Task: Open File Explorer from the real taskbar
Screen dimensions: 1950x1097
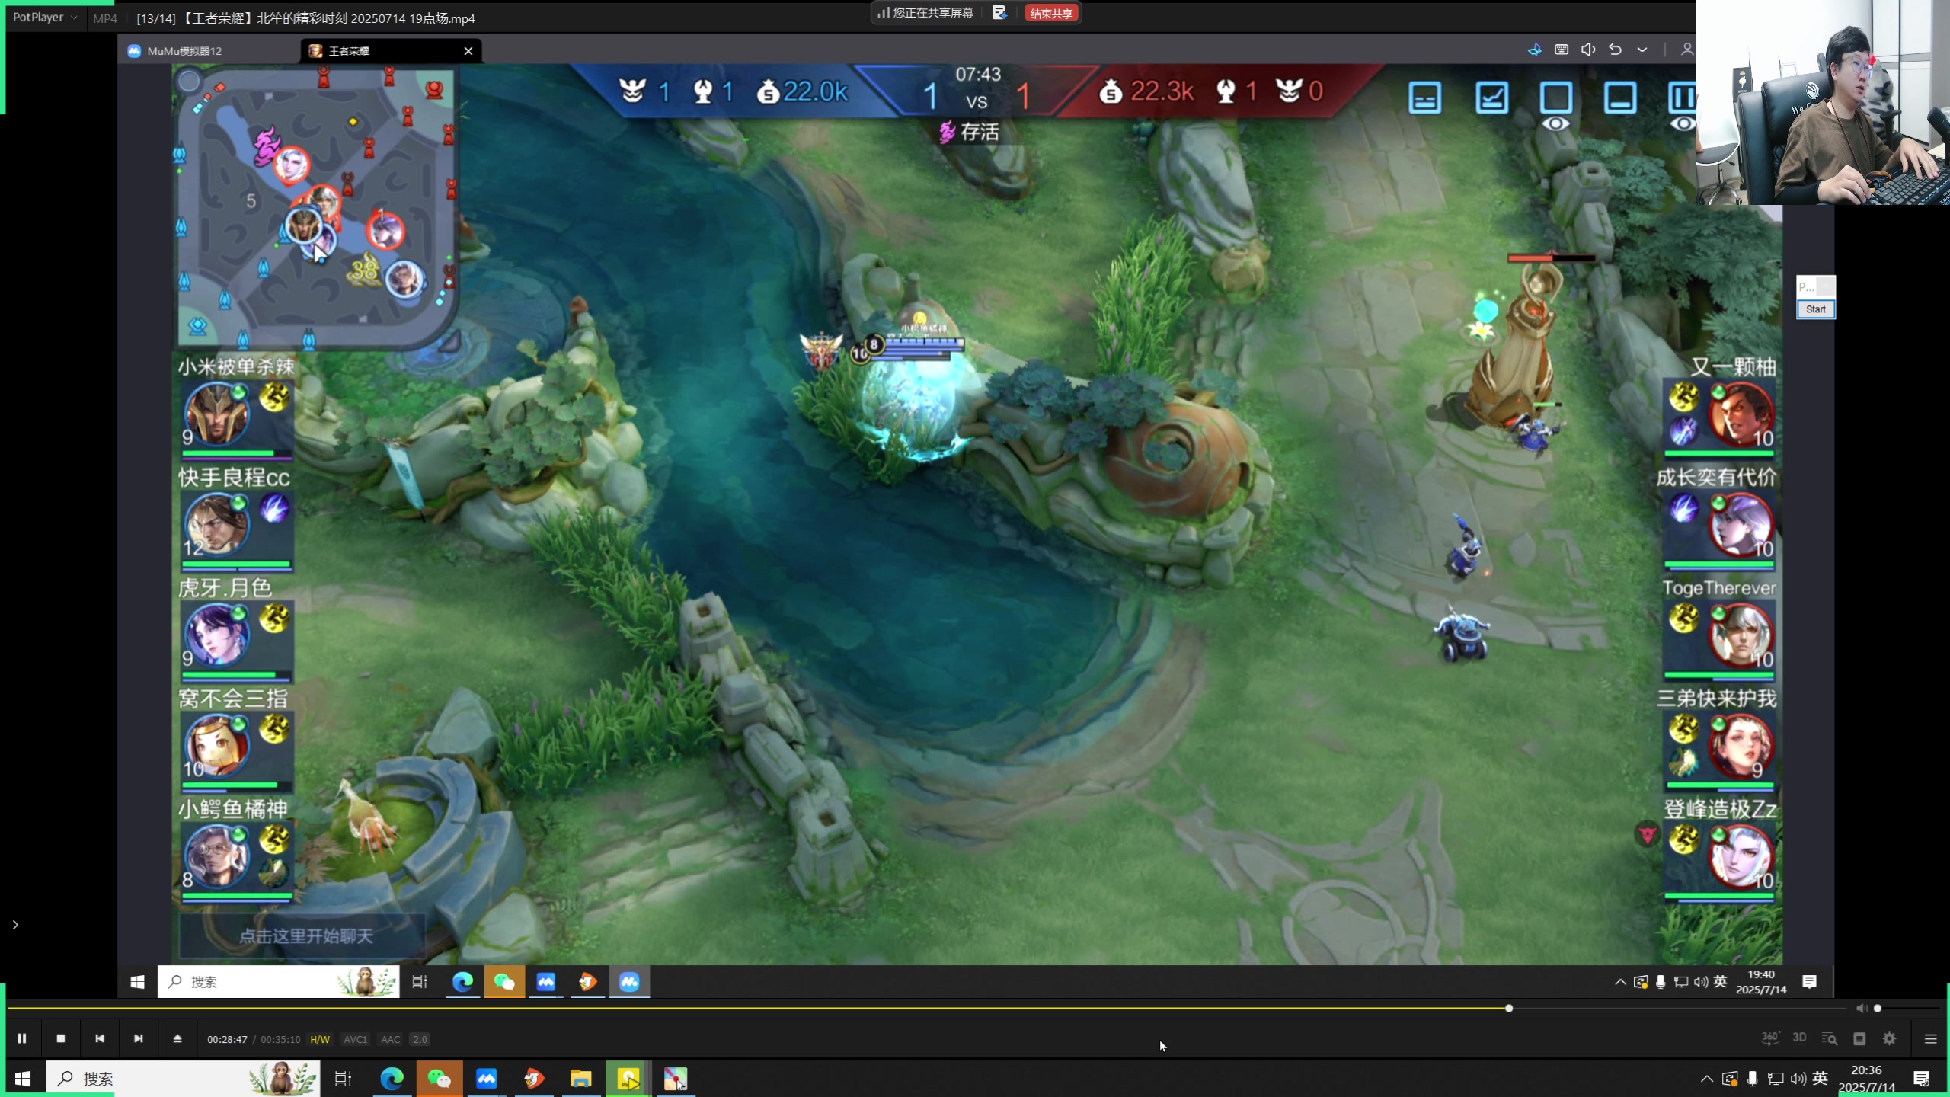Action: pos(581,1079)
